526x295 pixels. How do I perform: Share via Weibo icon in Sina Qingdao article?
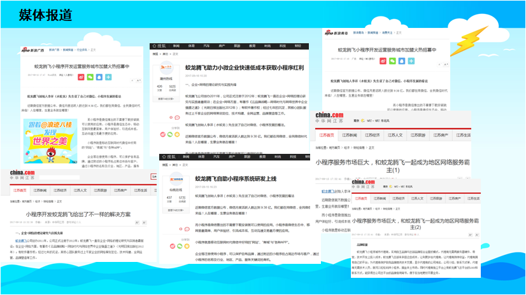[x=384, y=61]
